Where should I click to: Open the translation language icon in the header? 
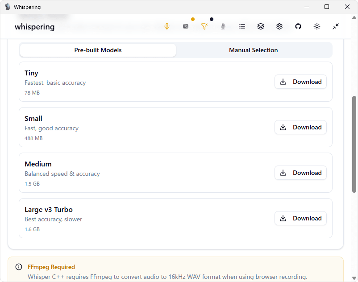click(186, 26)
